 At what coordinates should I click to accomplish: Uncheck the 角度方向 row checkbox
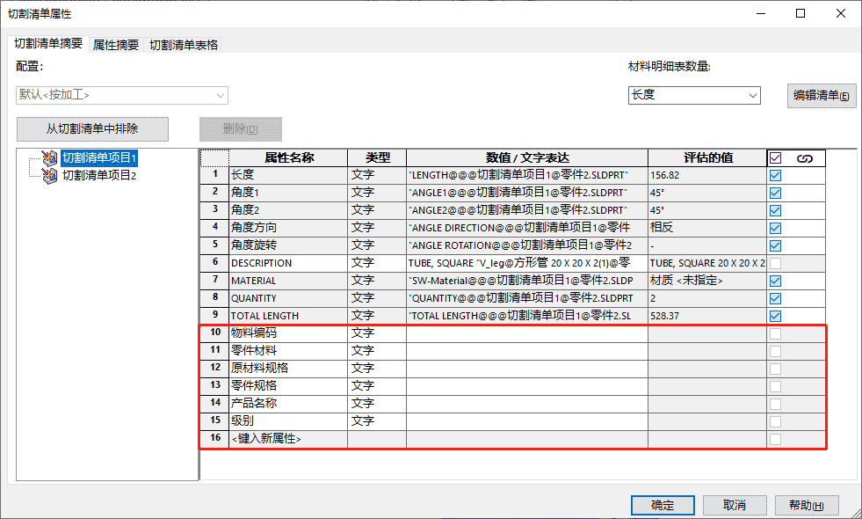point(775,229)
